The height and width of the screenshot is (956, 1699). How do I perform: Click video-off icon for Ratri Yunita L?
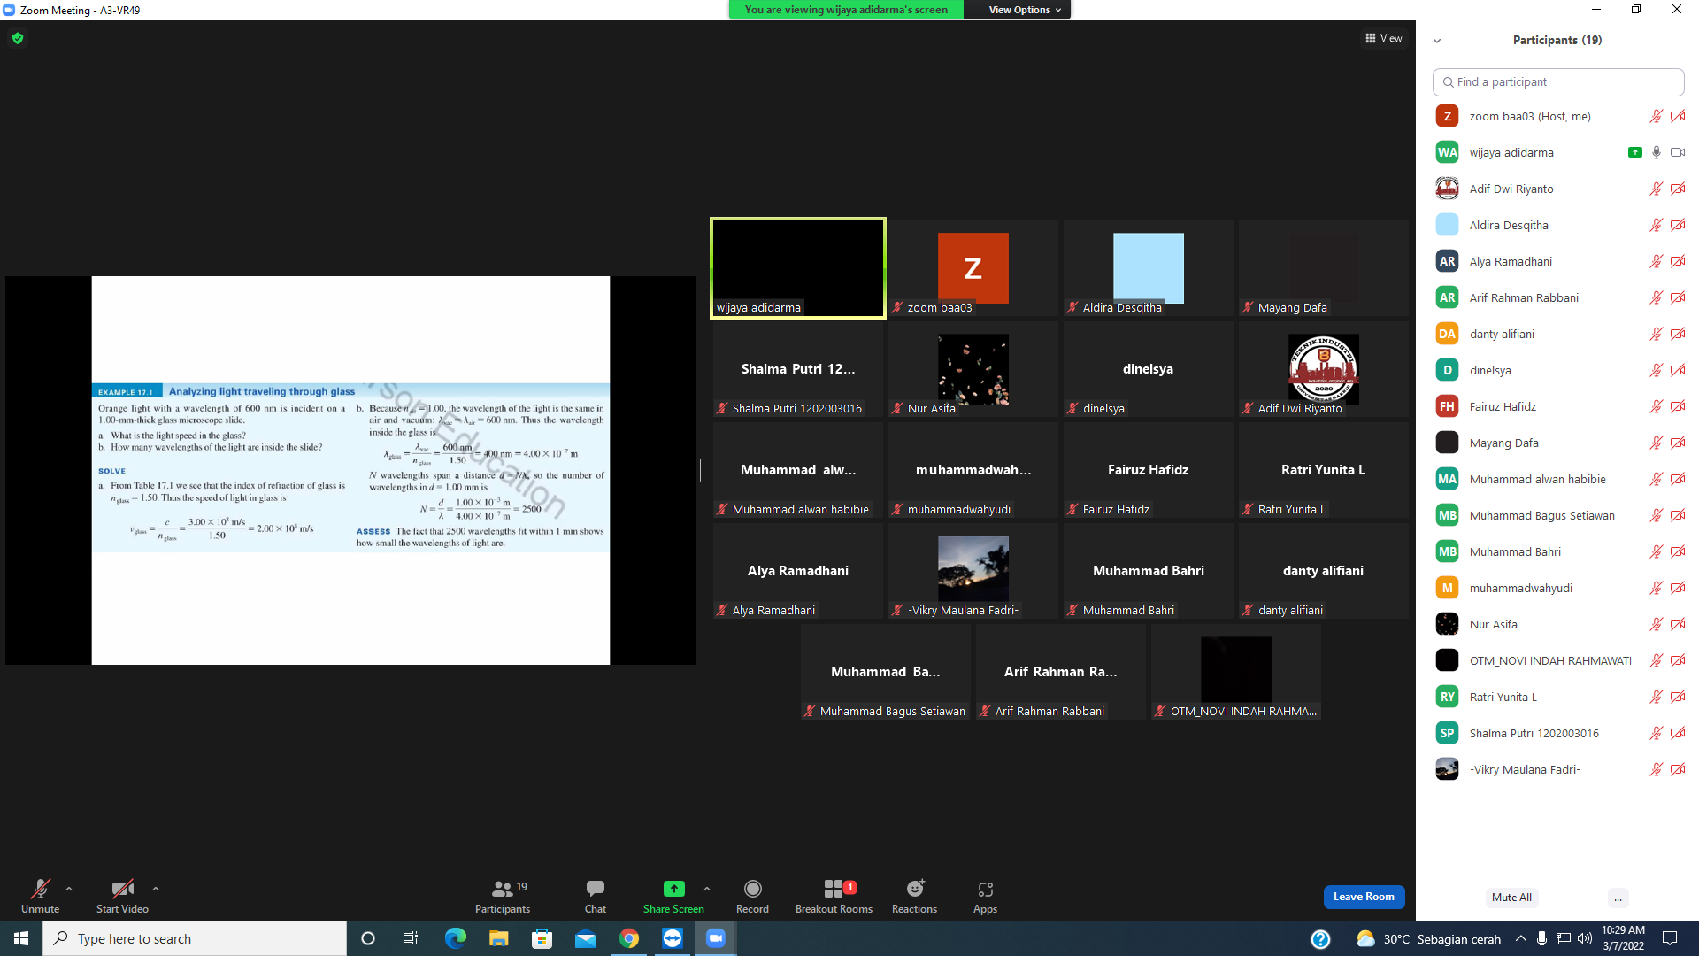pyautogui.click(x=1678, y=697)
